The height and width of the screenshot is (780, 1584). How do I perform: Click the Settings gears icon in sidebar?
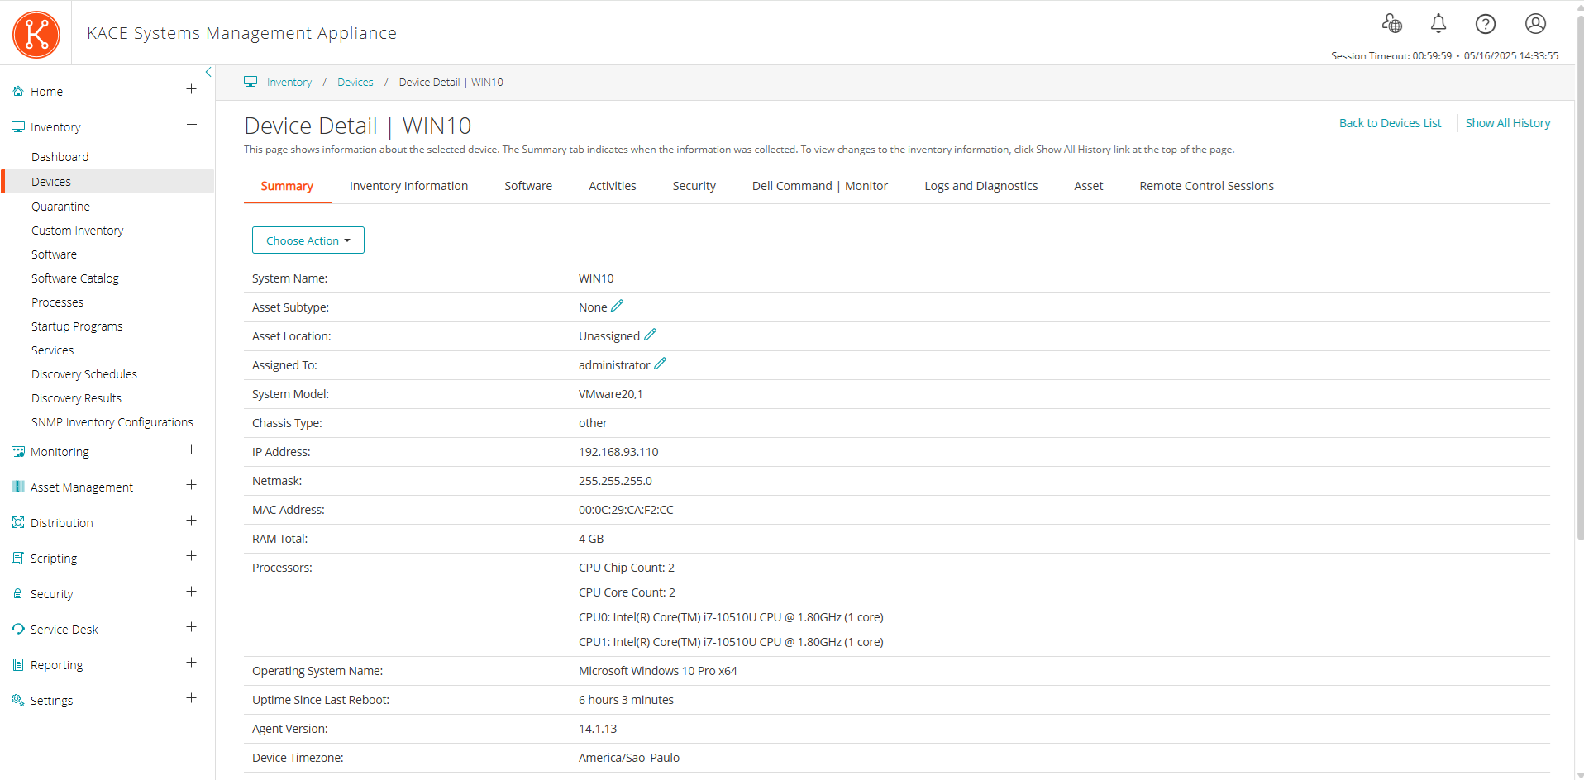tap(18, 701)
